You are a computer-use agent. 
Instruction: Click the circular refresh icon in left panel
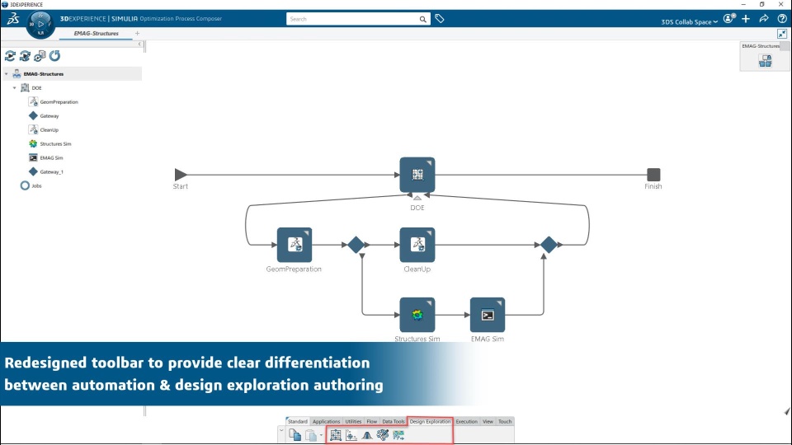[54, 55]
